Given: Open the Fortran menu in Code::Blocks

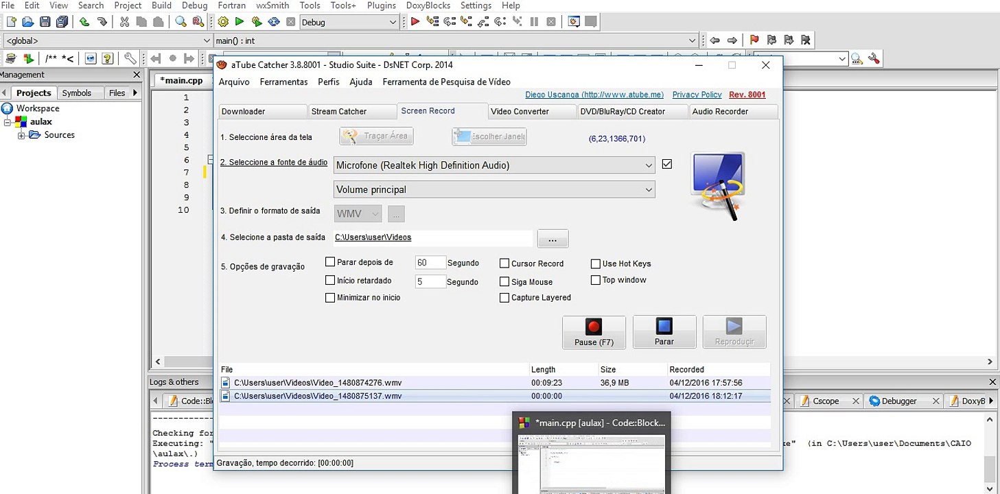Looking at the screenshot, I should click(231, 5).
